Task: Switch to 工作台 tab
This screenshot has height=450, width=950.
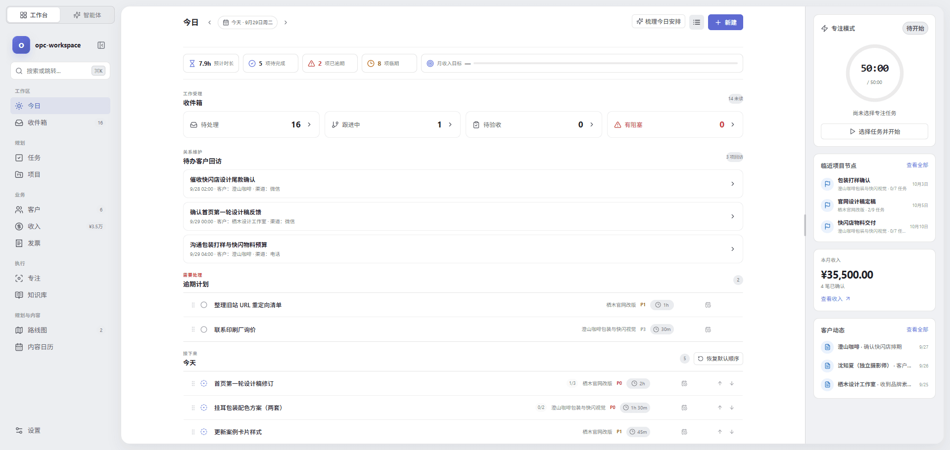Action: (x=34, y=15)
